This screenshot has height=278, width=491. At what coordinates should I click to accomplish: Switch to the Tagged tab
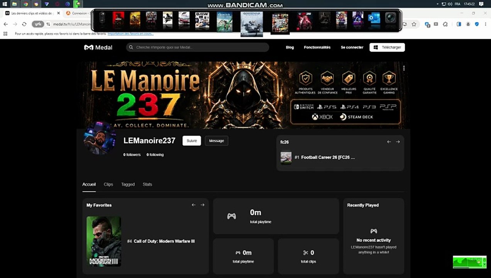point(128,185)
